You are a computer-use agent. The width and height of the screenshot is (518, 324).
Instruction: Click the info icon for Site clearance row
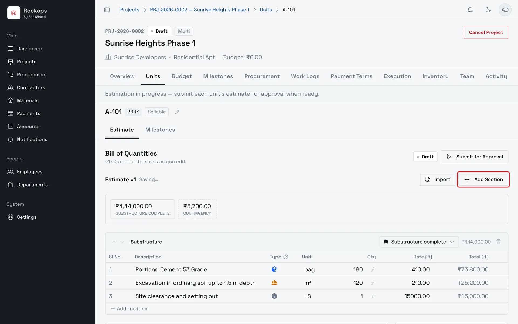[x=274, y=296]
